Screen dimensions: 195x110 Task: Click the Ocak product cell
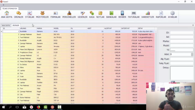(x=28, y=76)
